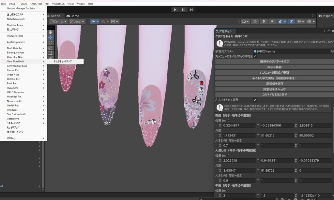334x200 pixels.
Task: Start Play mode
Action: tap(175, 9)
